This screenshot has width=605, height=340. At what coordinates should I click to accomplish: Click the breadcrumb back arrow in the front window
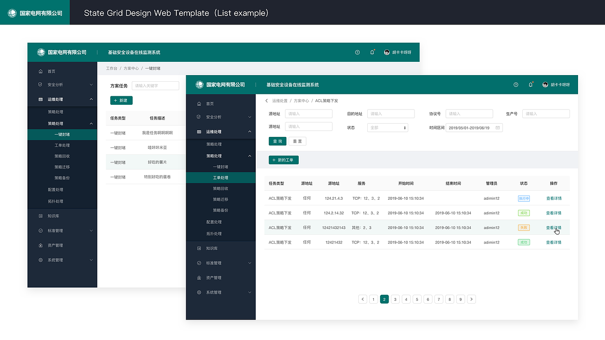(267, 101)
